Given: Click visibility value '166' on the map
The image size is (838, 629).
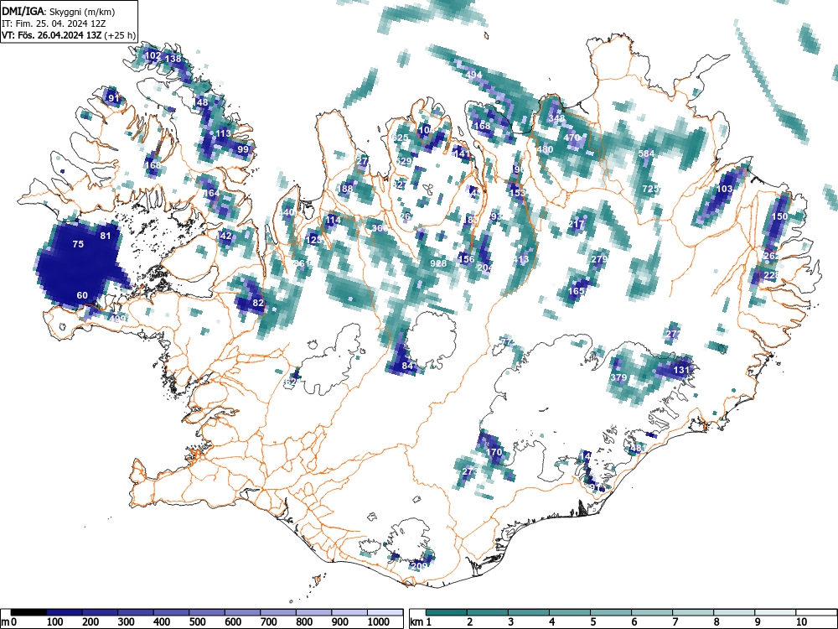Looking at the screenshot, I should pyautogui.click(x=153, y=165).
